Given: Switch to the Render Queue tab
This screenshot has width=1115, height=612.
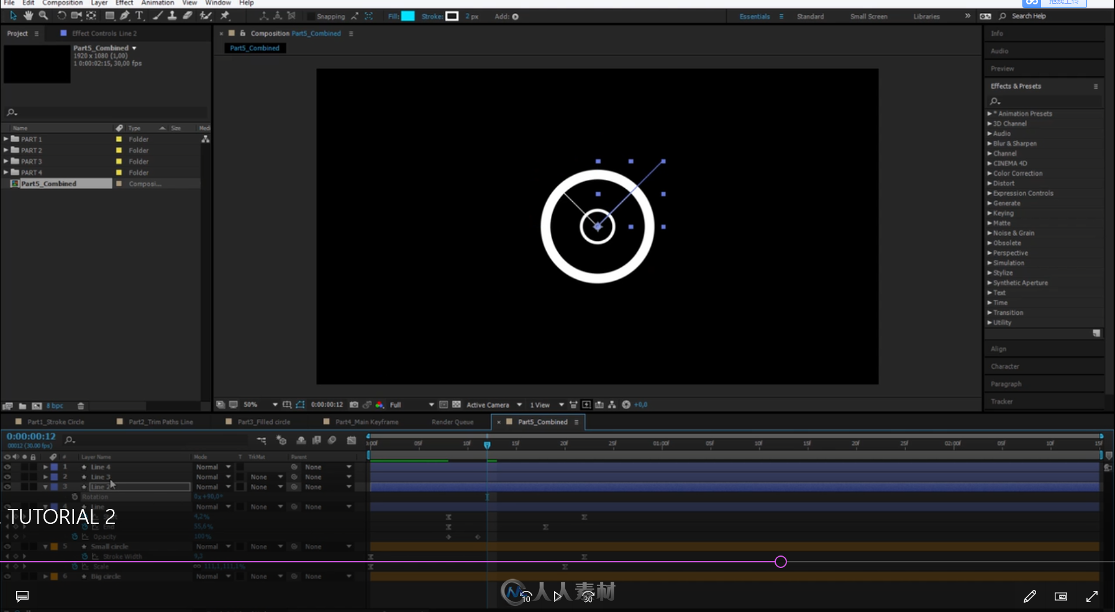Looking at the screenshot, I should click(452, 422).
